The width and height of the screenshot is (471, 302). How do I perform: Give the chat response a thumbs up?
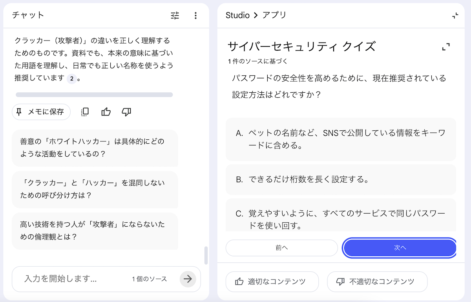pos(106,112)
